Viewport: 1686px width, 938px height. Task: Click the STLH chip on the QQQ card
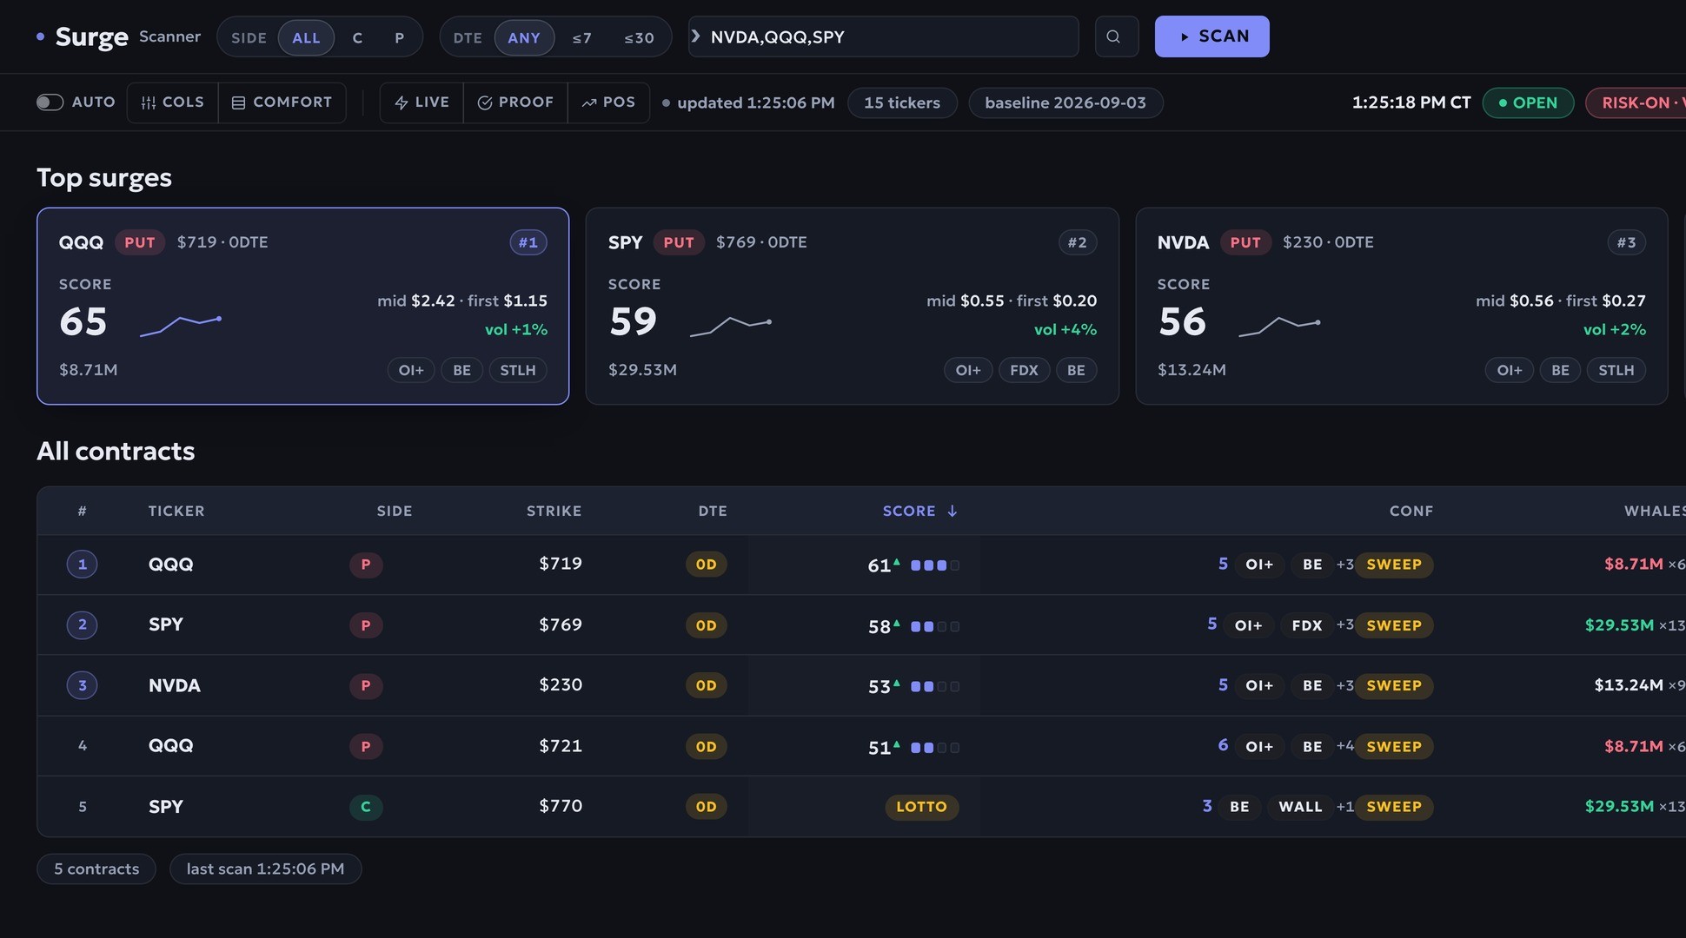518,370
